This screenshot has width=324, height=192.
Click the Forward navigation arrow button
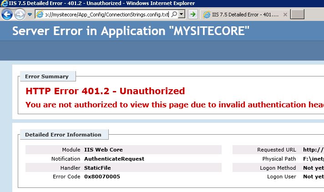click(20, 14)
